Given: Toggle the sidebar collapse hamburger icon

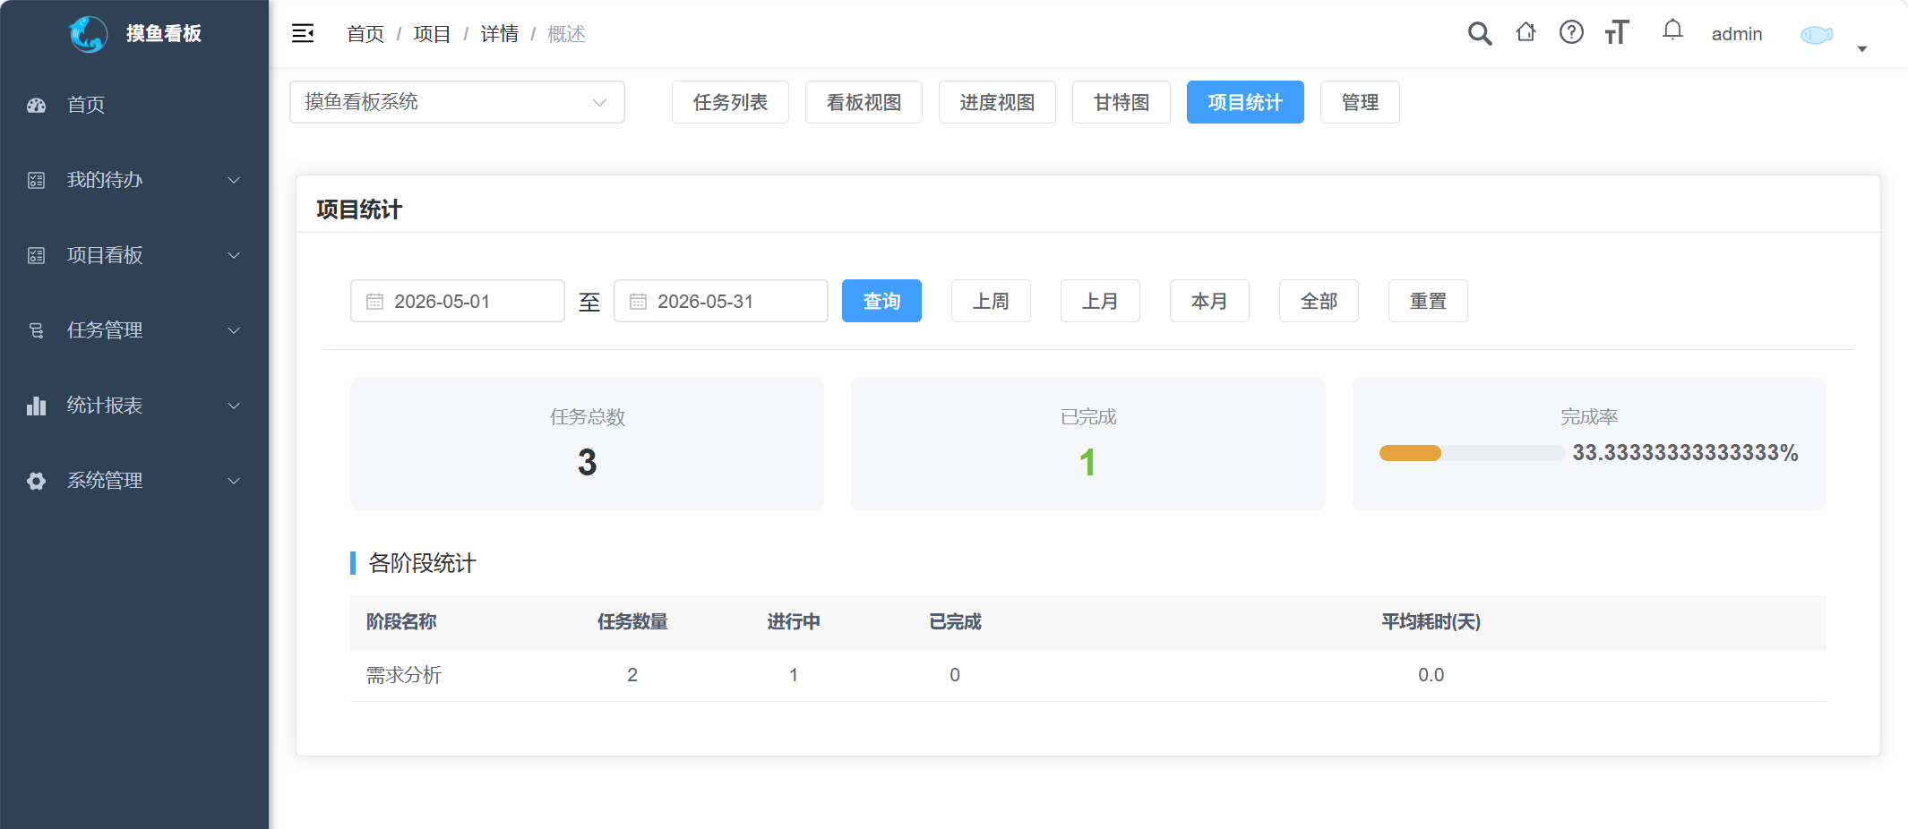Looking at the screenshot, I should pyautogui.click(x=303, y=34).
